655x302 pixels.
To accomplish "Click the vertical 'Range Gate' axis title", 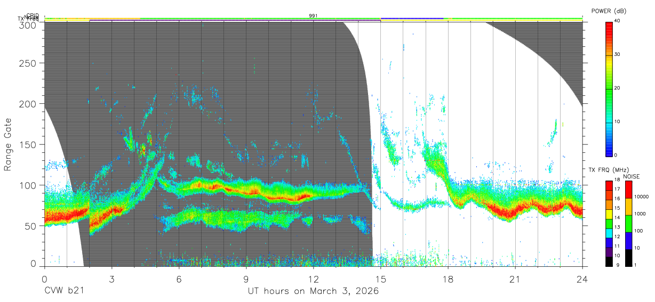I will pyautogui.click(x=8, y=145).
